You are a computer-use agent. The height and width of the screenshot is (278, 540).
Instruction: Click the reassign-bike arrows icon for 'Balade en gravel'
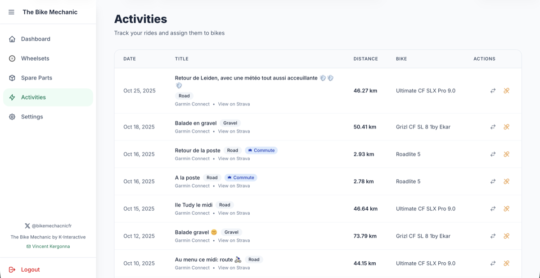point(493,127)
